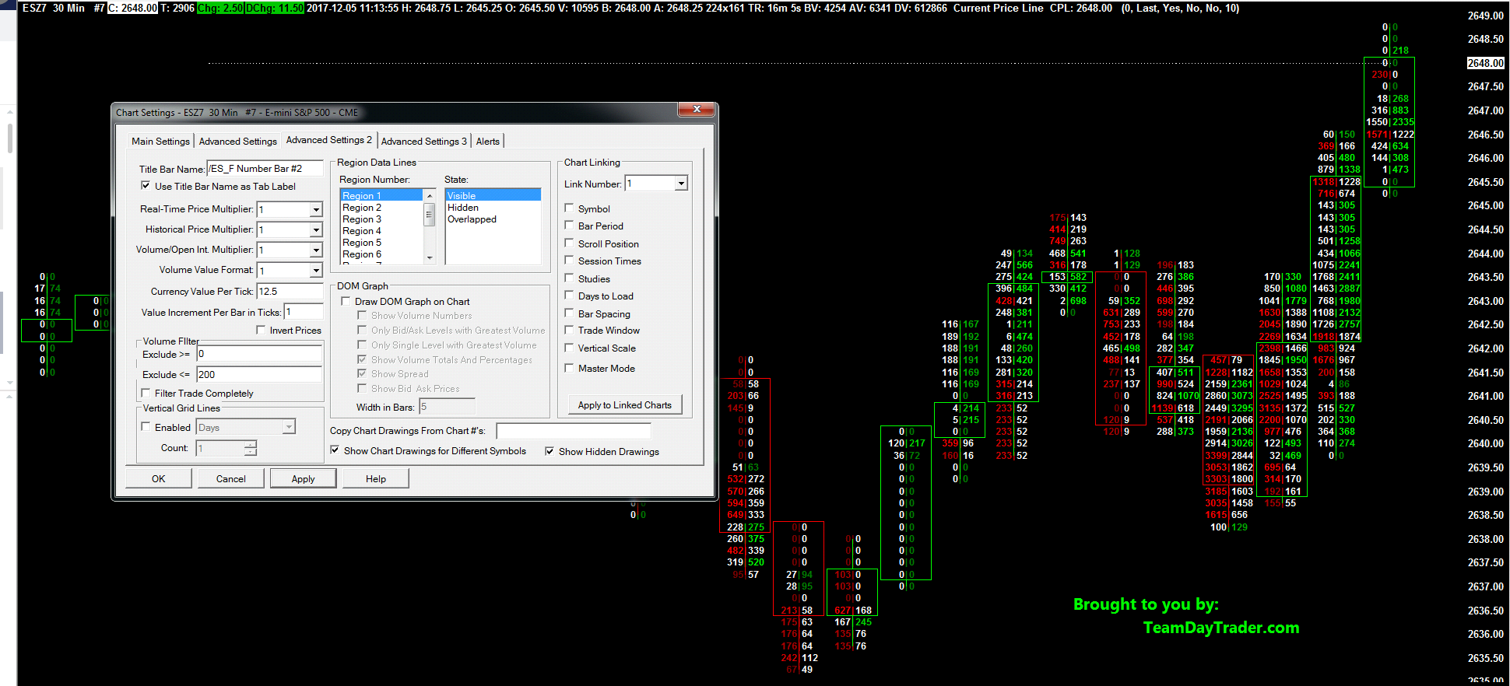This screenshot has width=1510, height=686.
Task: Open the Real-Time Price Multiplier dropdown
Action: coord(316,209)
